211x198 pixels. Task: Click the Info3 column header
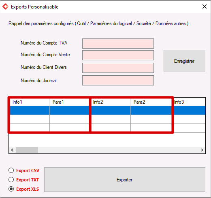coord(189,102)
